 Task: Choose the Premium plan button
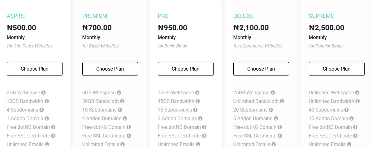110,69
